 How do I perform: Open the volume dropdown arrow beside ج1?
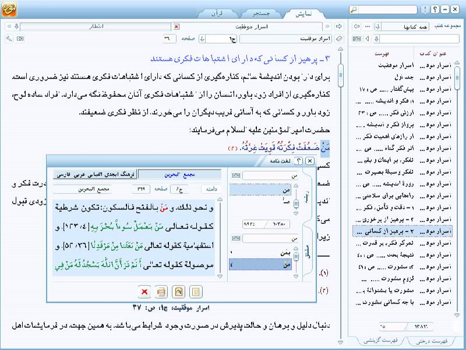[x=202, y=39]
